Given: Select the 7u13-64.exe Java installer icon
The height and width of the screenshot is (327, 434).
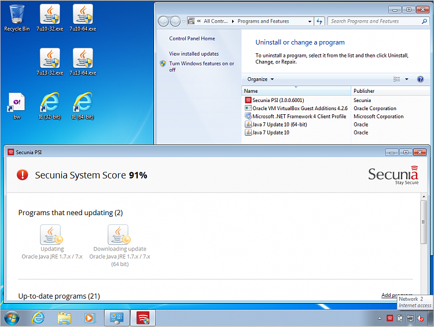Looking at the screenshot, I should point(83,62).
